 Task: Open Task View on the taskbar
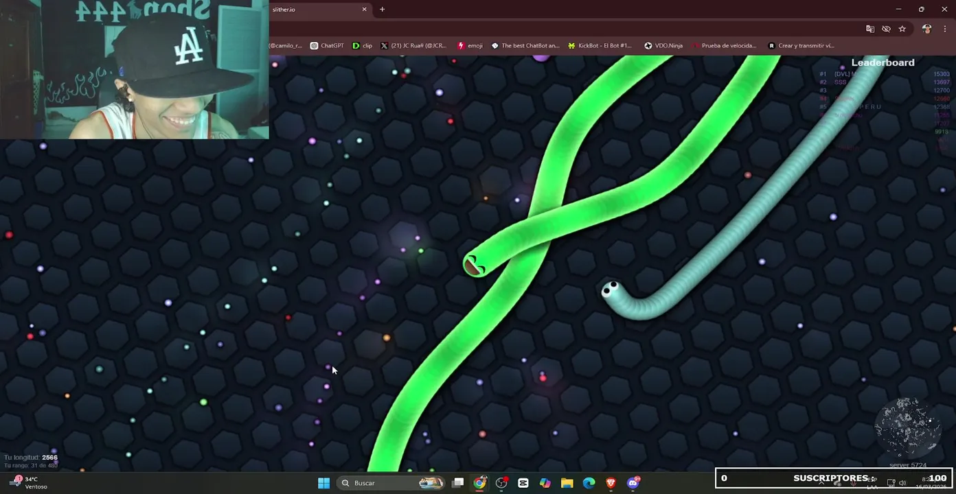[x=458, y=483]
